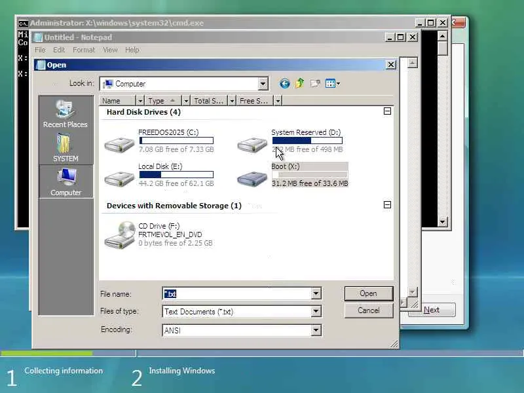524x393 pixels.
Task: Select Local Disk (E:) drive icon
Action: [119, 179]
